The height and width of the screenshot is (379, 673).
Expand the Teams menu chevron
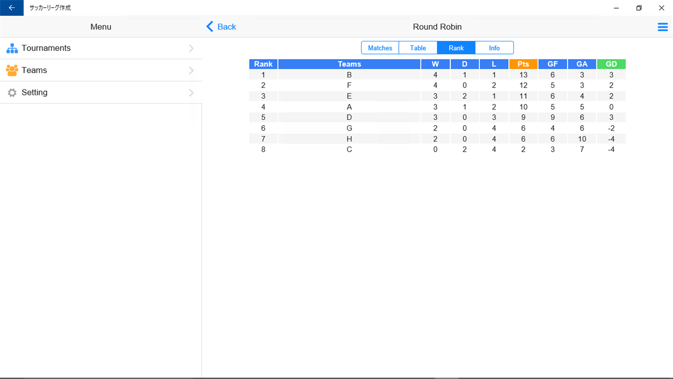pyautogui.click(x=191, y=70)
